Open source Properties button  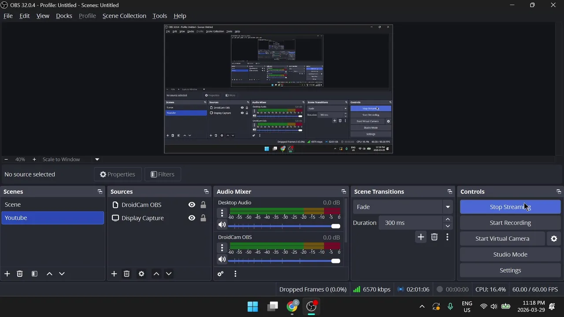tap(118, 174)
